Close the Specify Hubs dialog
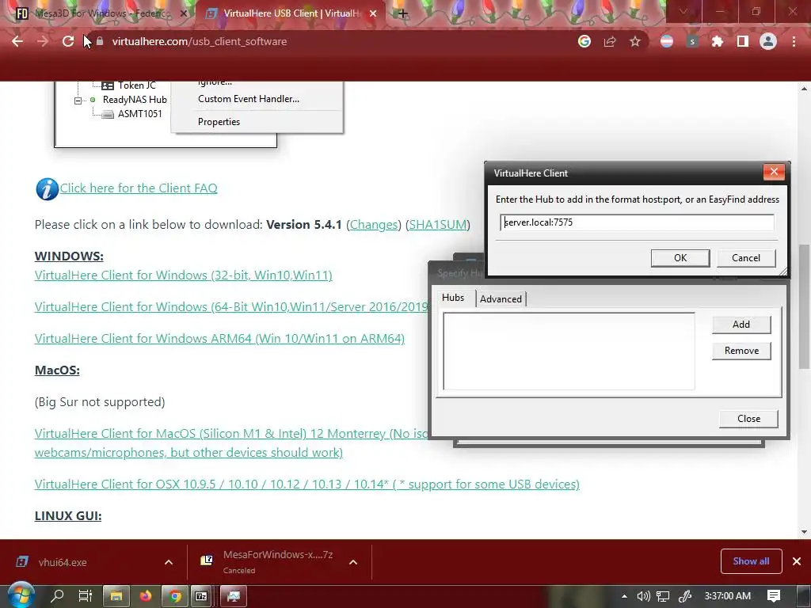This screenshot has width=811, height=608. [x=748, y=418]
